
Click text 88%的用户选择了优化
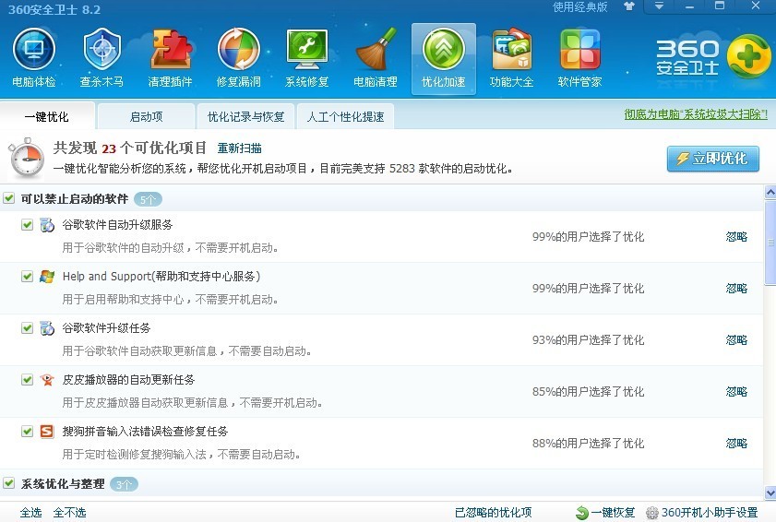pos(588,443)
